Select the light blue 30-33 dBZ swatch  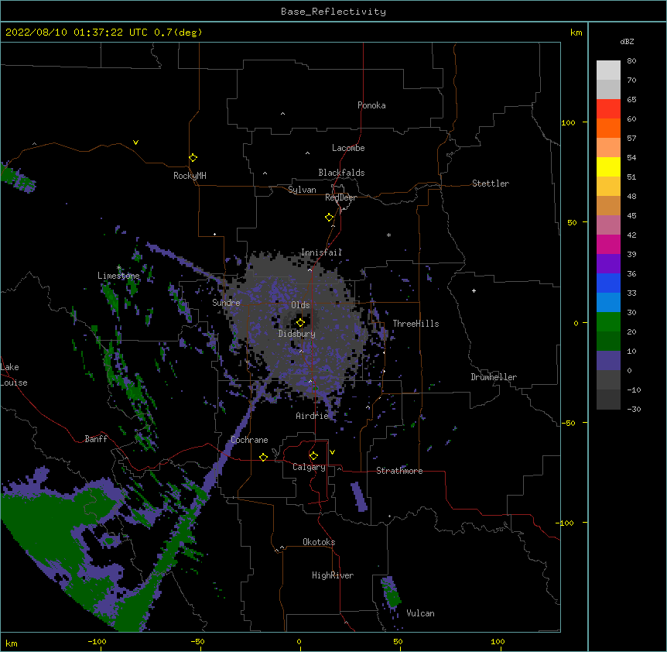click(x=608, y=303)
